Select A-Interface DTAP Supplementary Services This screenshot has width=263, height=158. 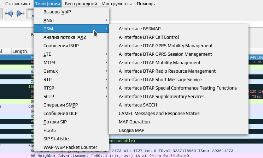(x=179, y=96)
